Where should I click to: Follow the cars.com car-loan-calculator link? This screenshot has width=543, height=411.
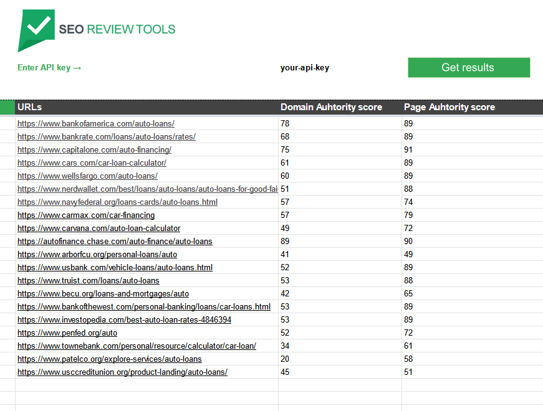(x=92, y=163)
